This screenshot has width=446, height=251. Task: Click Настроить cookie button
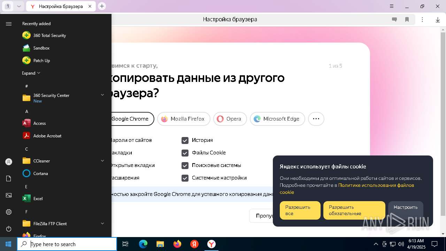406,210
